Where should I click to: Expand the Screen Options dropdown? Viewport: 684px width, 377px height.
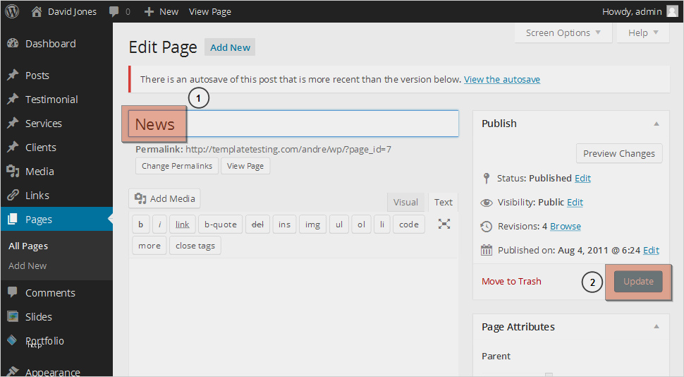[x=563, y=33]
